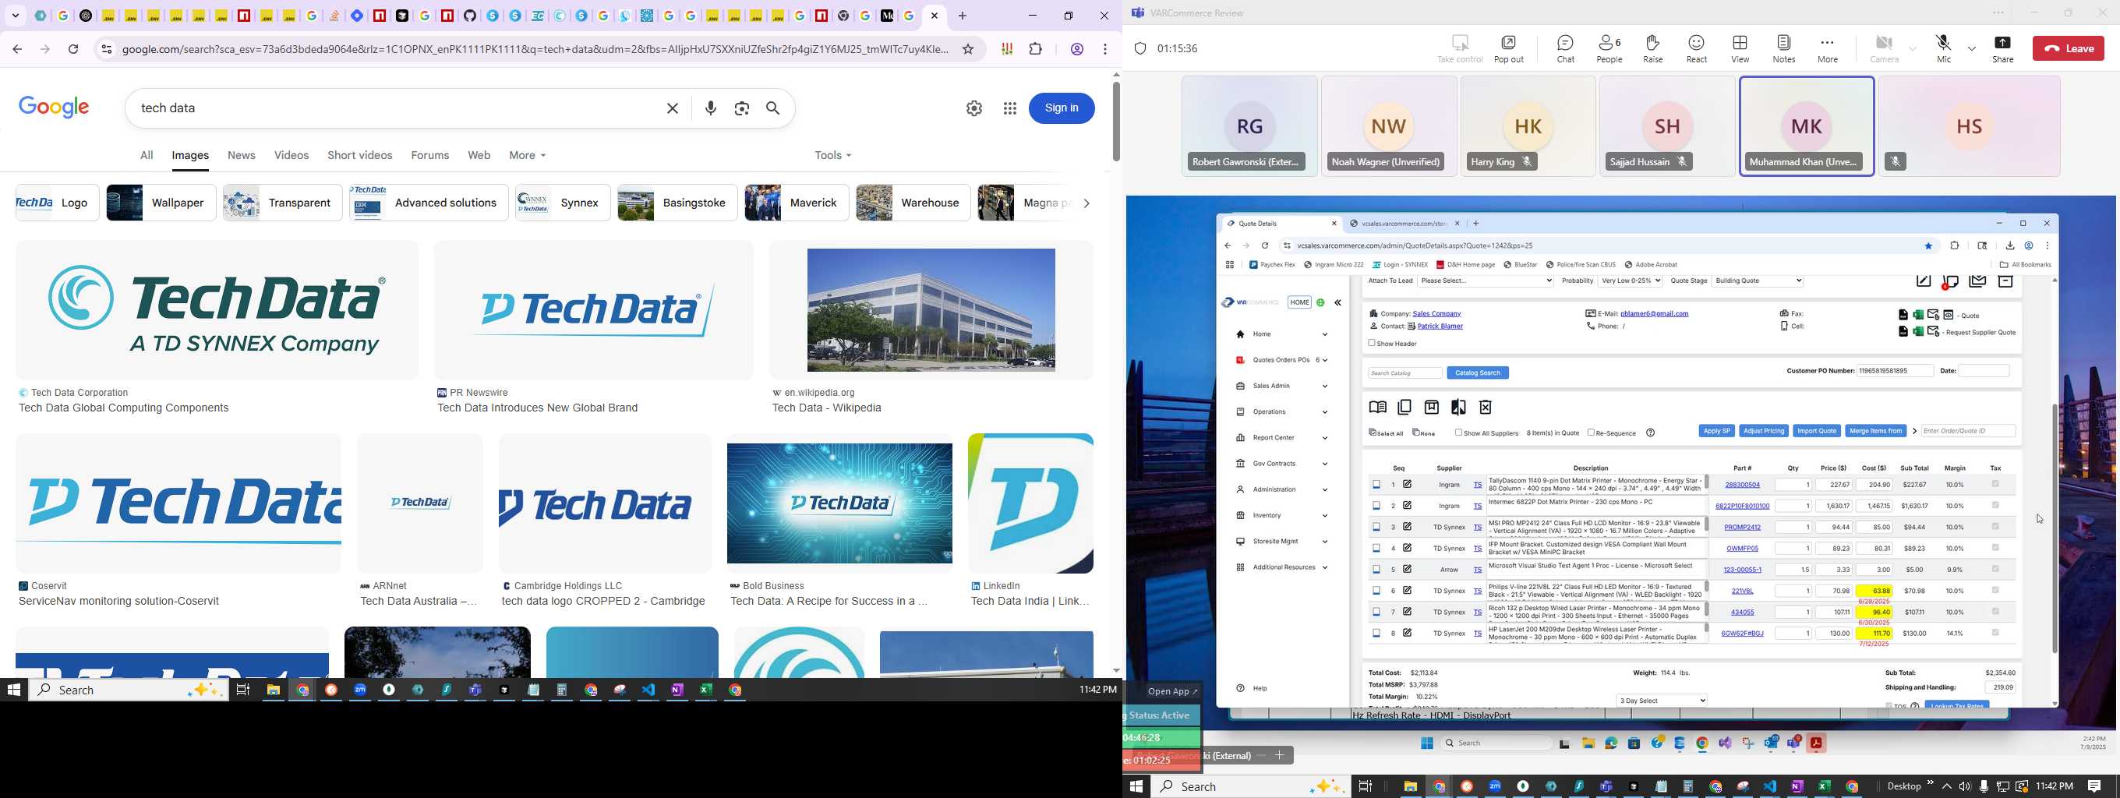Image resolution: width=2120 pixels, height=798 pixels.
Task: Open meeting Notes in Teams
Action: click(x=1783, y=48)
